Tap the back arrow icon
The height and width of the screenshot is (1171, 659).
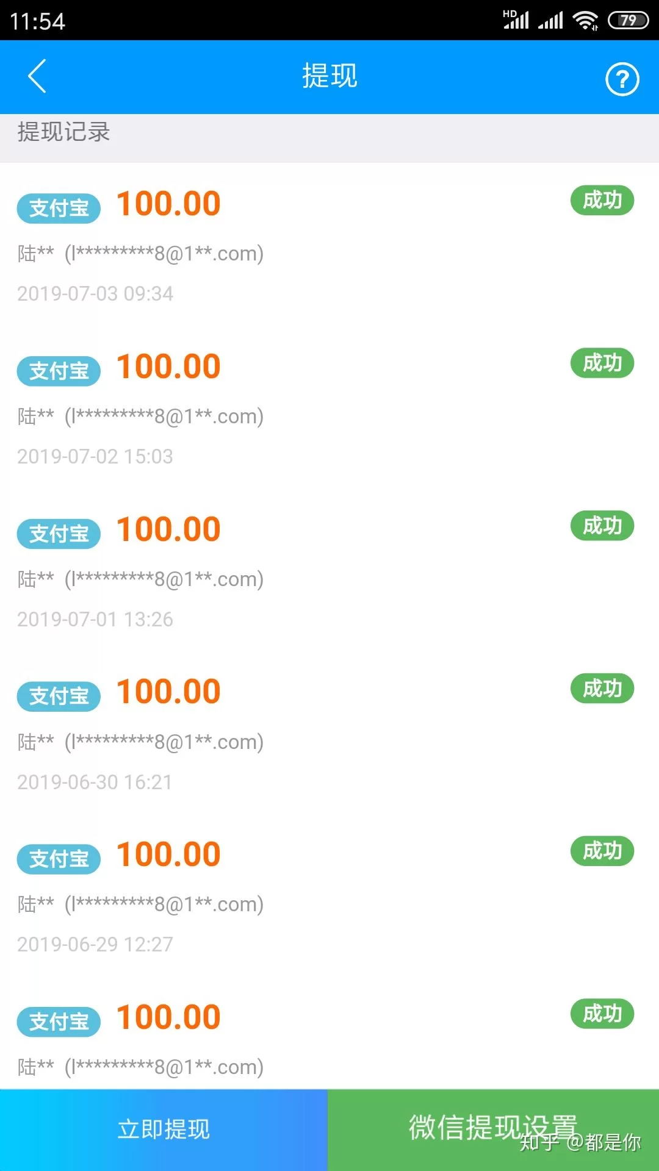[x=37, y=77]
